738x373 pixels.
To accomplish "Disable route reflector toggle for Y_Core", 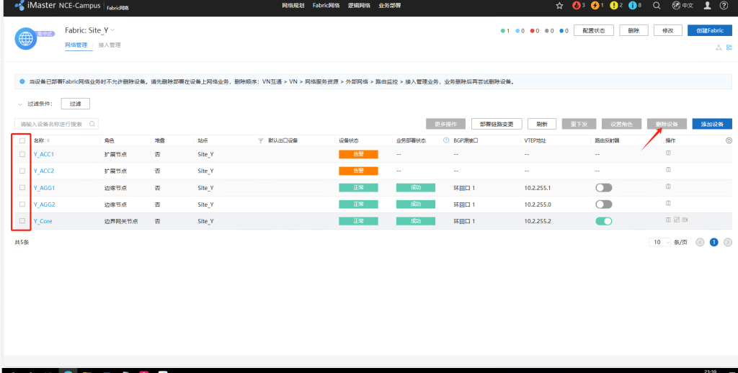I will 603,221.
